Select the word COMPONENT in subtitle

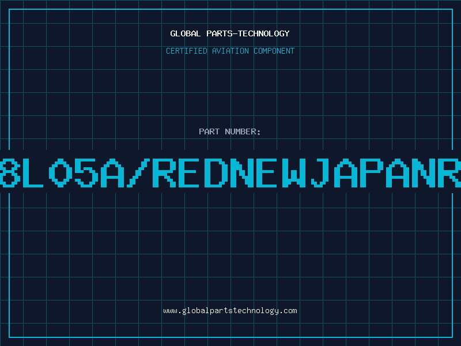[x=274, y=51]
